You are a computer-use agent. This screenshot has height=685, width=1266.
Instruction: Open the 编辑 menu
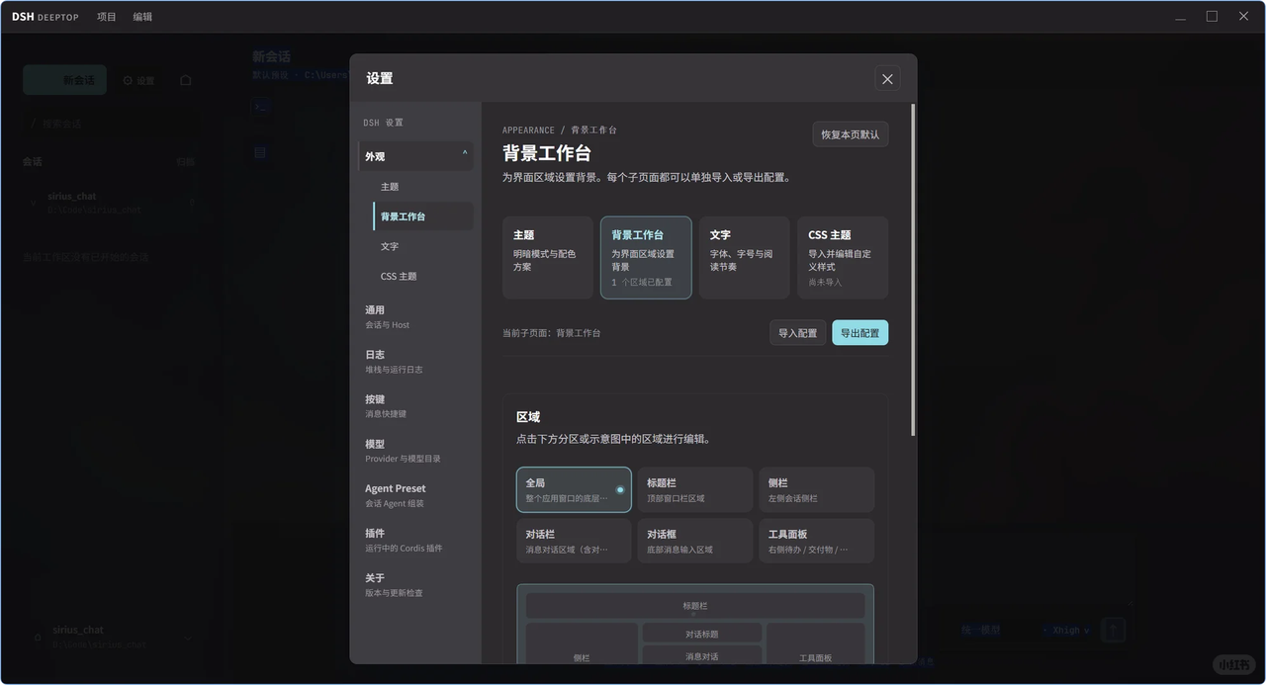[142, 17]
